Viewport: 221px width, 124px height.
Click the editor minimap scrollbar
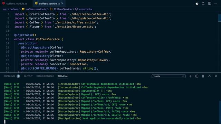tap(220, 18)
